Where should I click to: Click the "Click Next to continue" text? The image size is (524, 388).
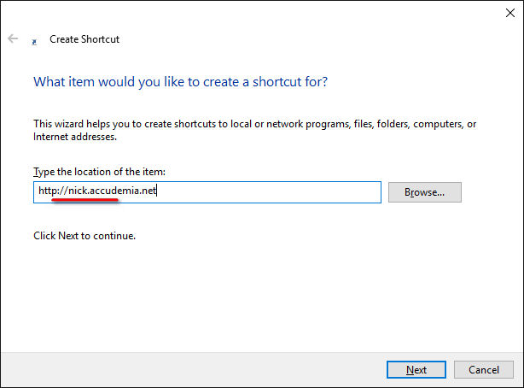click(84, 235)
